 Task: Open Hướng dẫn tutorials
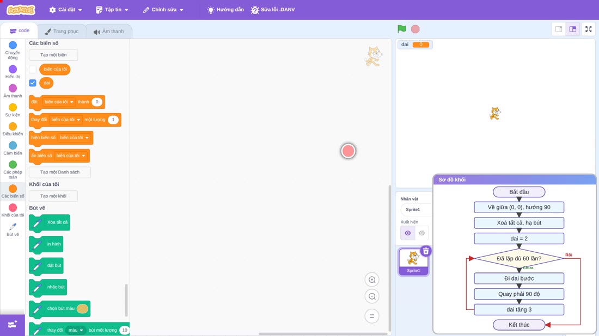click(225, 10)
